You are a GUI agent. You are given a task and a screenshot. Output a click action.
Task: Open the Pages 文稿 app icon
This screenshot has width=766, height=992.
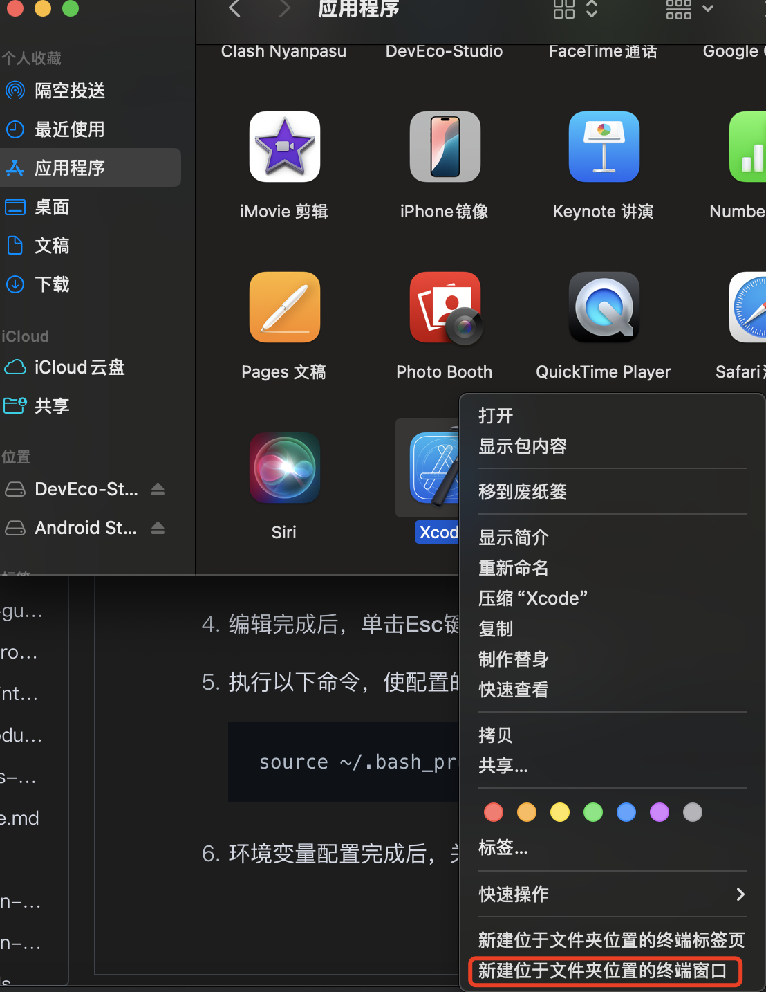click(x=284, y=307)
